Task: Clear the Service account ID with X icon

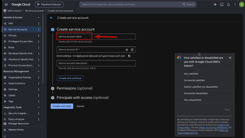Action: [127, 50]
